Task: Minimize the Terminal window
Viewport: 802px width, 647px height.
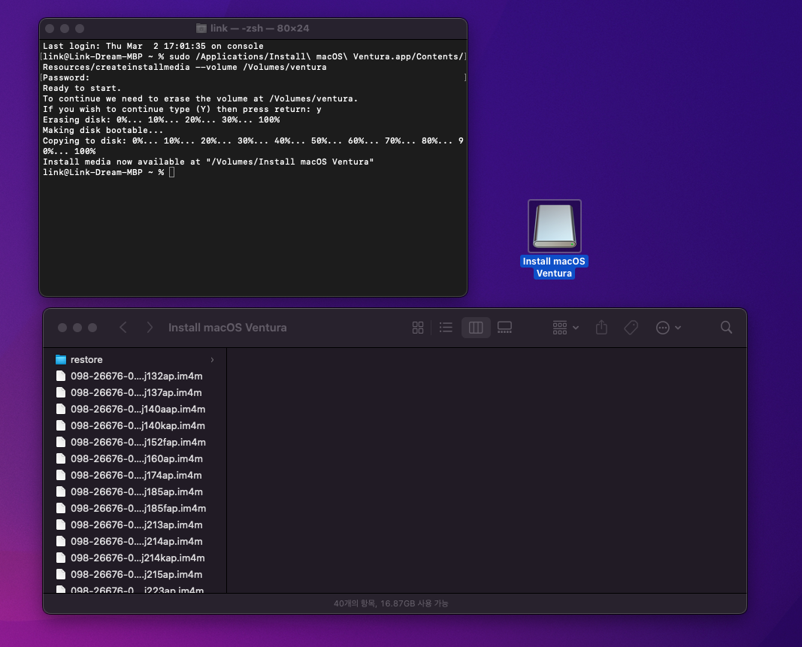Action: click(x=65, y=29)
